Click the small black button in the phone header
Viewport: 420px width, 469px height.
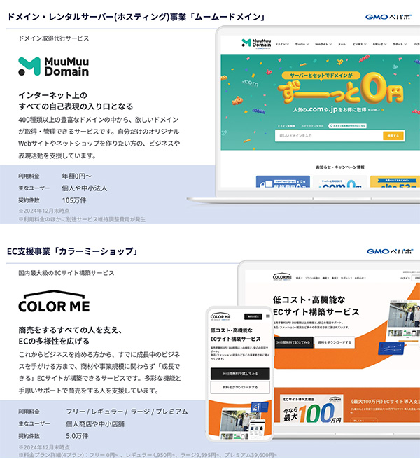(x=253, y=316)
